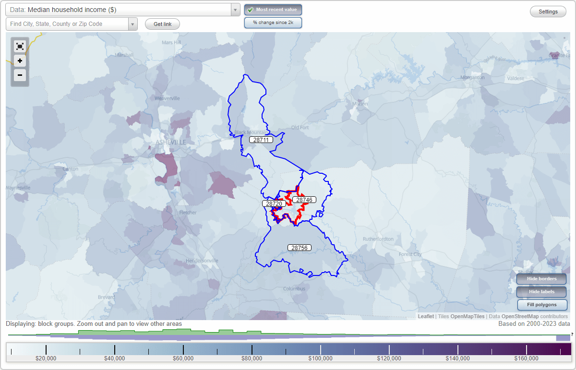This screenshot has width=576, height=370.
Task: Select zip code label 28746
Action: 304,200
